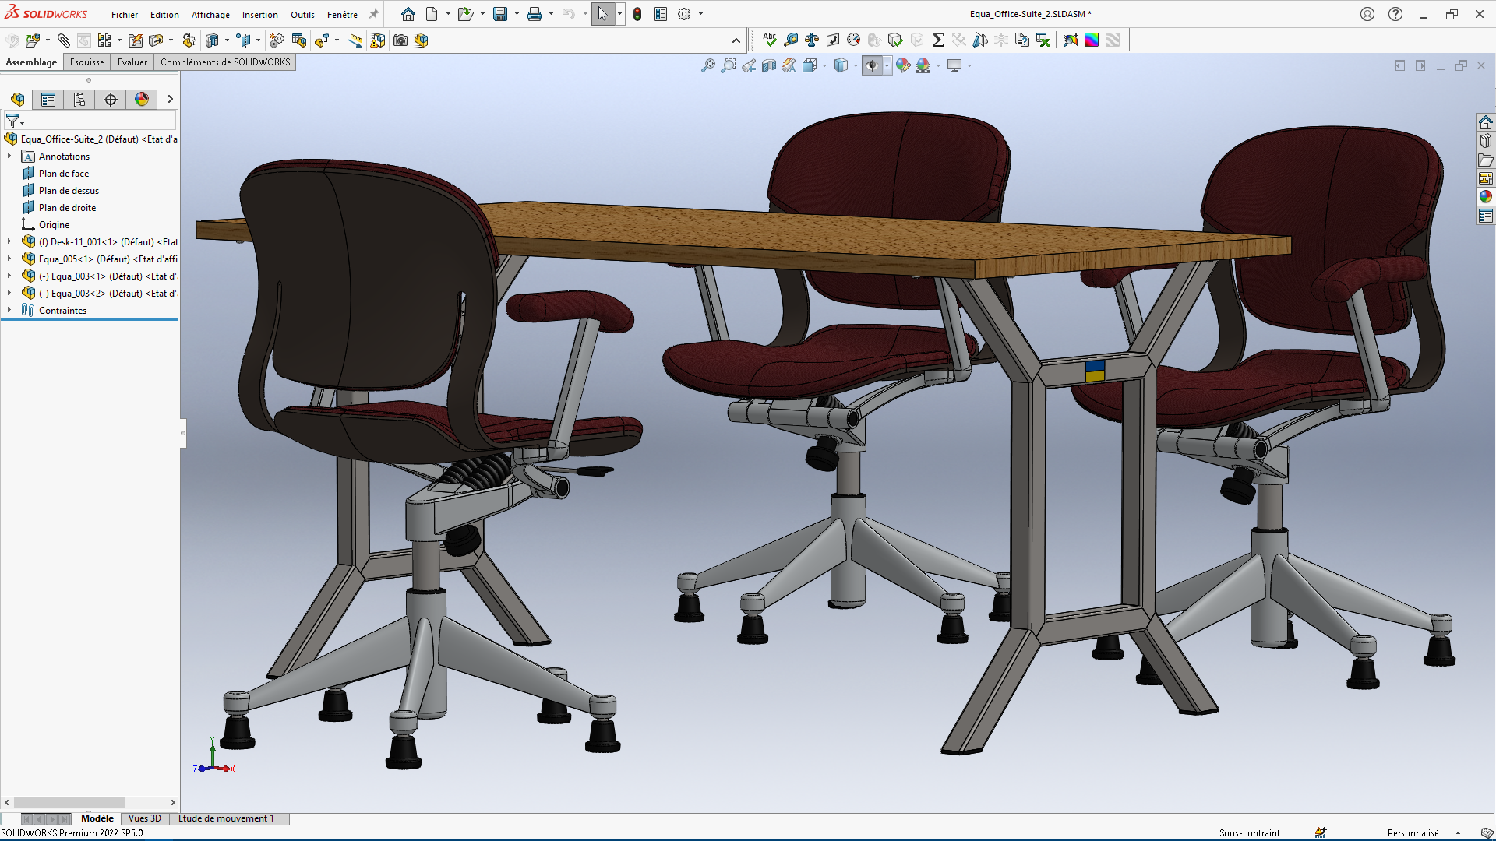This screenshot has height=841, width=1496.
Task: Open the Outils menu
Action: [x=302, y=15]
